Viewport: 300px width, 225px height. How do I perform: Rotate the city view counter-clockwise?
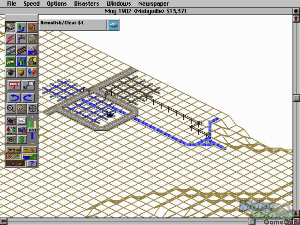point(14,98)
